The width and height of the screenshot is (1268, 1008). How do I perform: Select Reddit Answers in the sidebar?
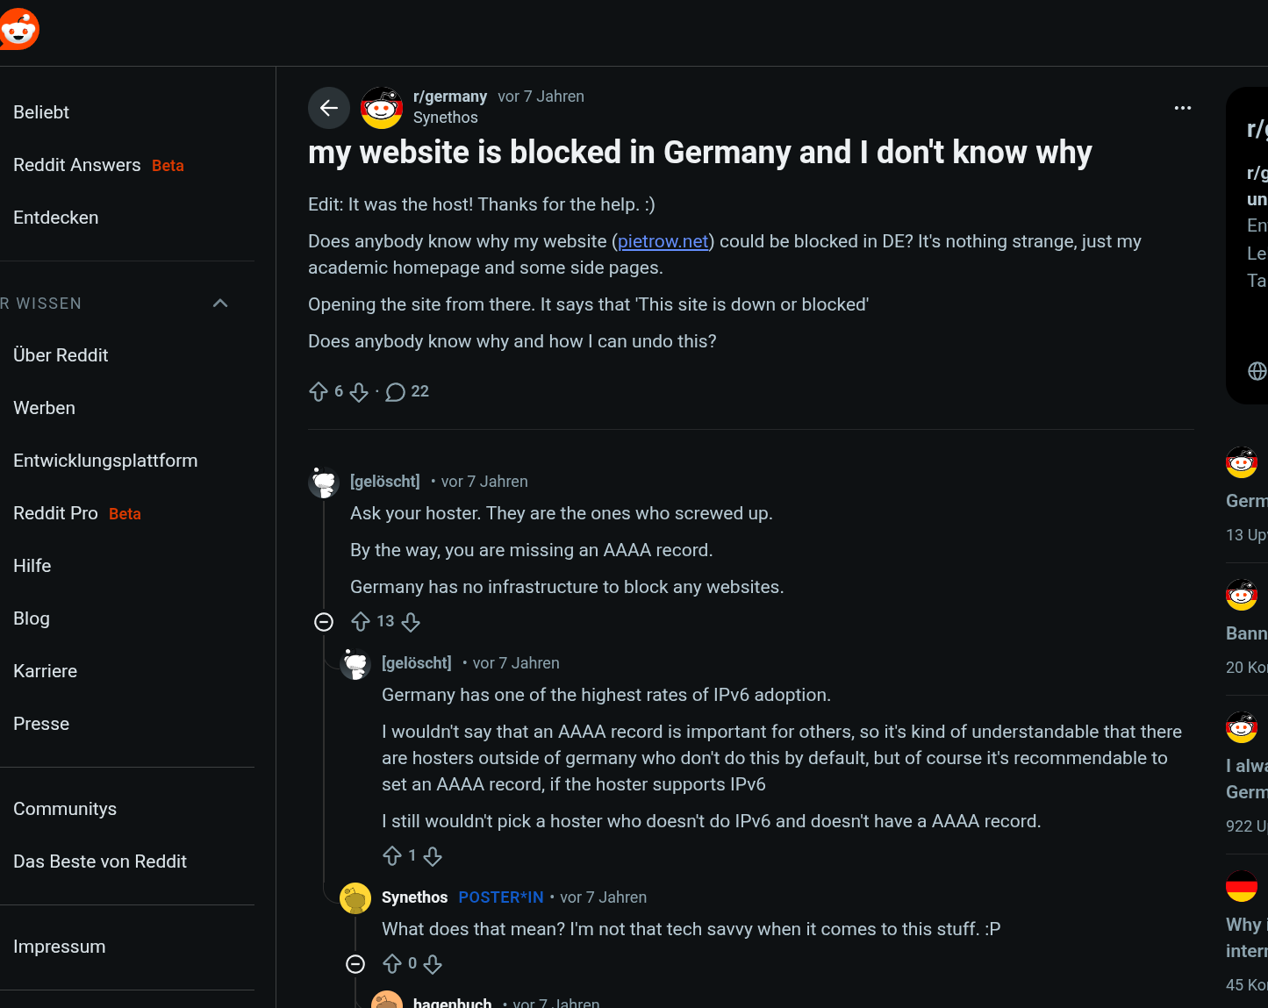[77, 165]
